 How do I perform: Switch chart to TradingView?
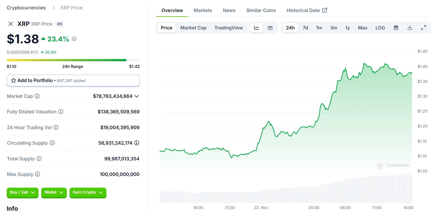point(229,28)
